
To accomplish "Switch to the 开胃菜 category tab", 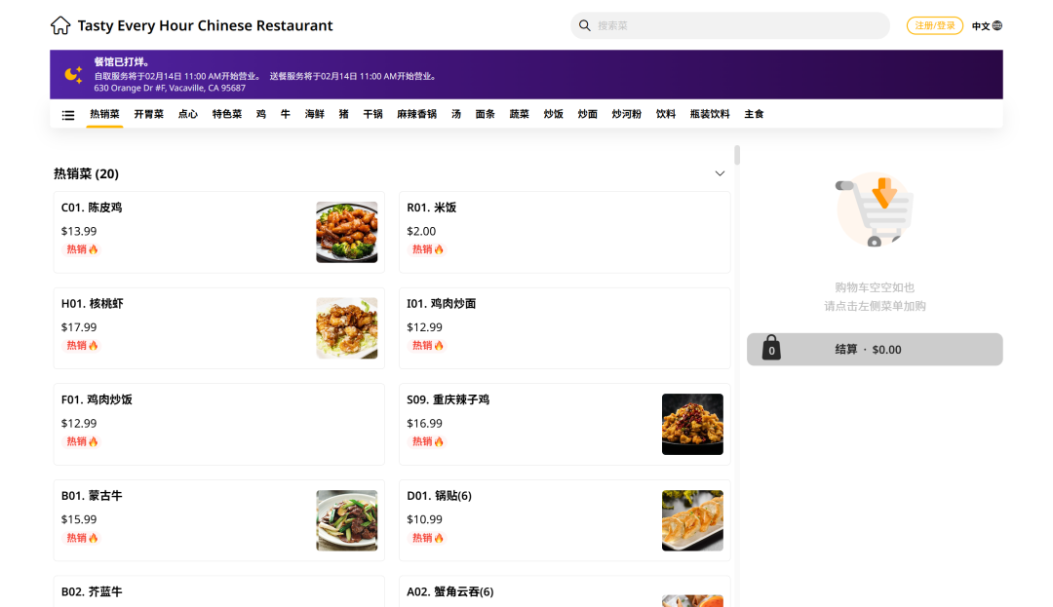I will click(149, 114).
